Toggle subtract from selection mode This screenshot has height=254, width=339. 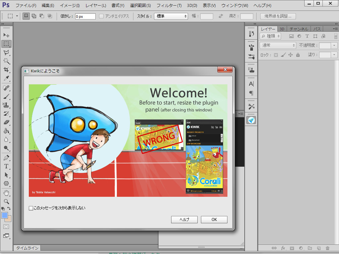tap(42, 16)
